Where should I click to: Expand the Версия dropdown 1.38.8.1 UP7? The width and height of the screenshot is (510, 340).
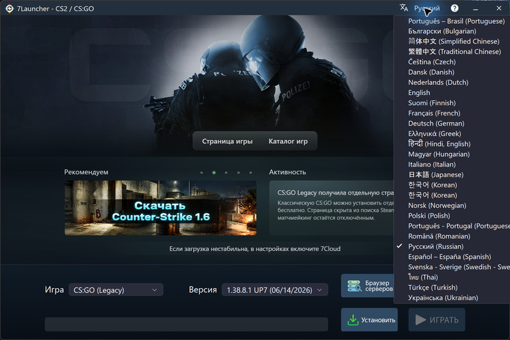click(x=275, y=290)
